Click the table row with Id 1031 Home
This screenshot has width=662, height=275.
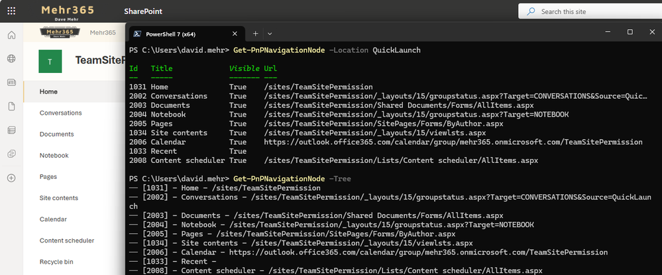[250, 87]
